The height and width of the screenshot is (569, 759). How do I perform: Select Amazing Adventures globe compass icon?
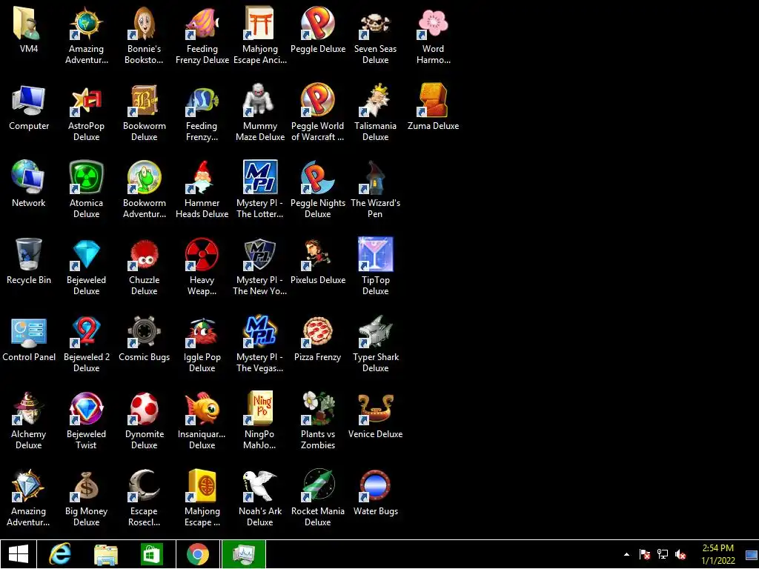[x=86, y=23]
